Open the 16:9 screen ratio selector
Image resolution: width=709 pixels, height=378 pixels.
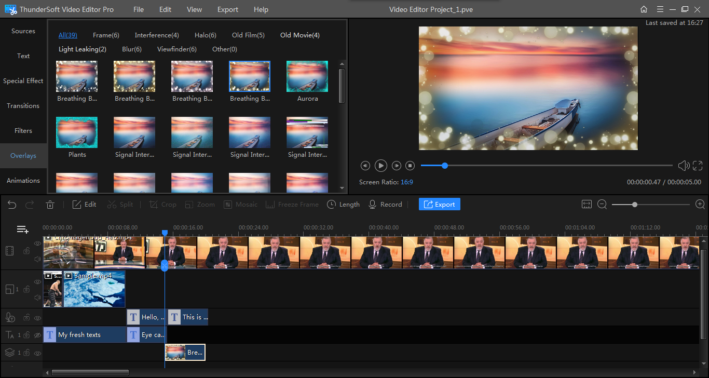[x=406, y=182]
